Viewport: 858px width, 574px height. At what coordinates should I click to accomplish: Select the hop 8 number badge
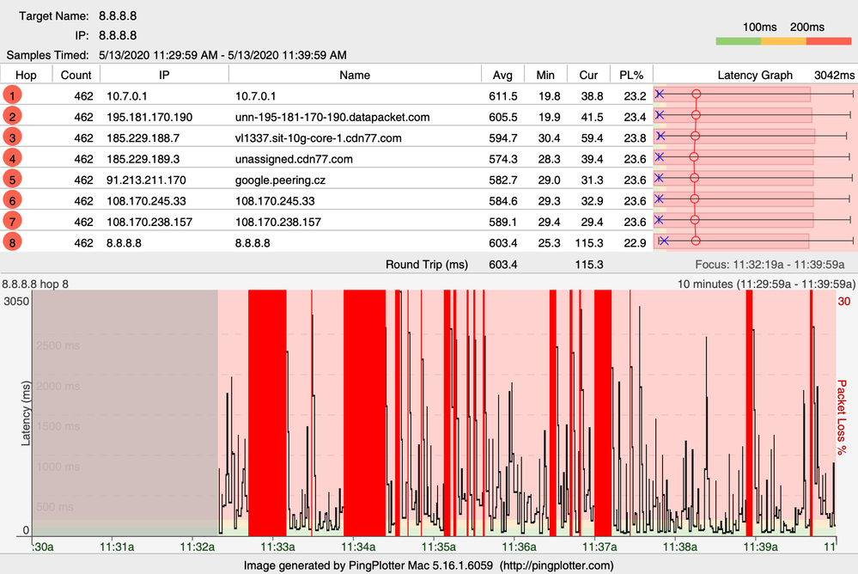coord(12,242)
